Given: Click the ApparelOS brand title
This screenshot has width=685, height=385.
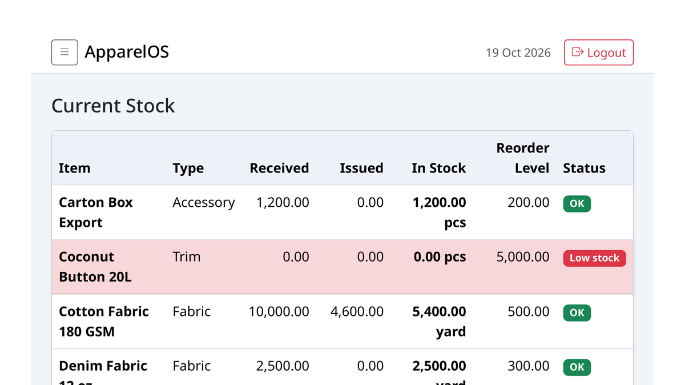Looking at the screenshot, I should pyautogui.click(x=127, y=52).
